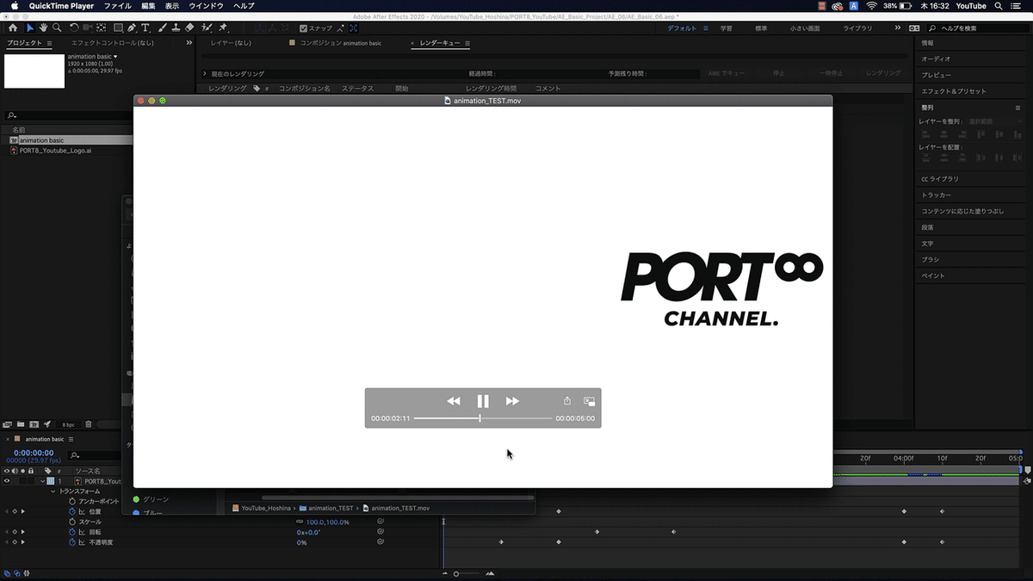
Task: Toggle keyframe diamond for 位置 property
Action: point(15,511)
